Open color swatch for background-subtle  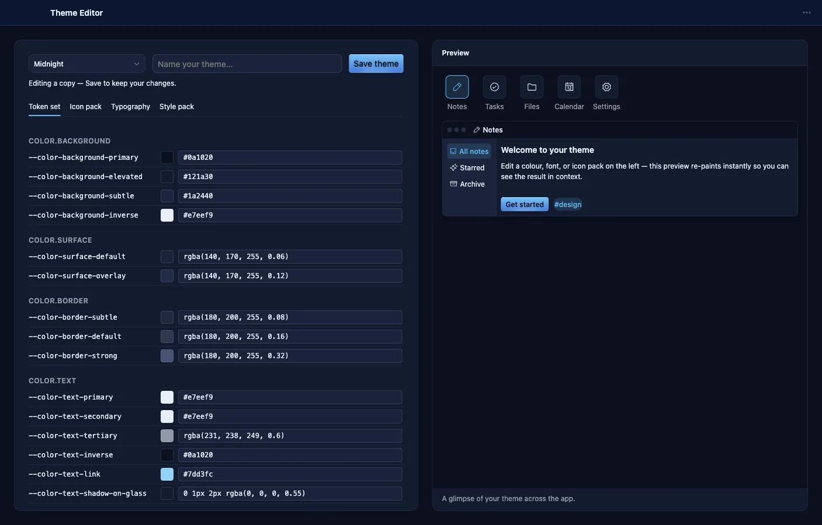(x=167, y=196)
